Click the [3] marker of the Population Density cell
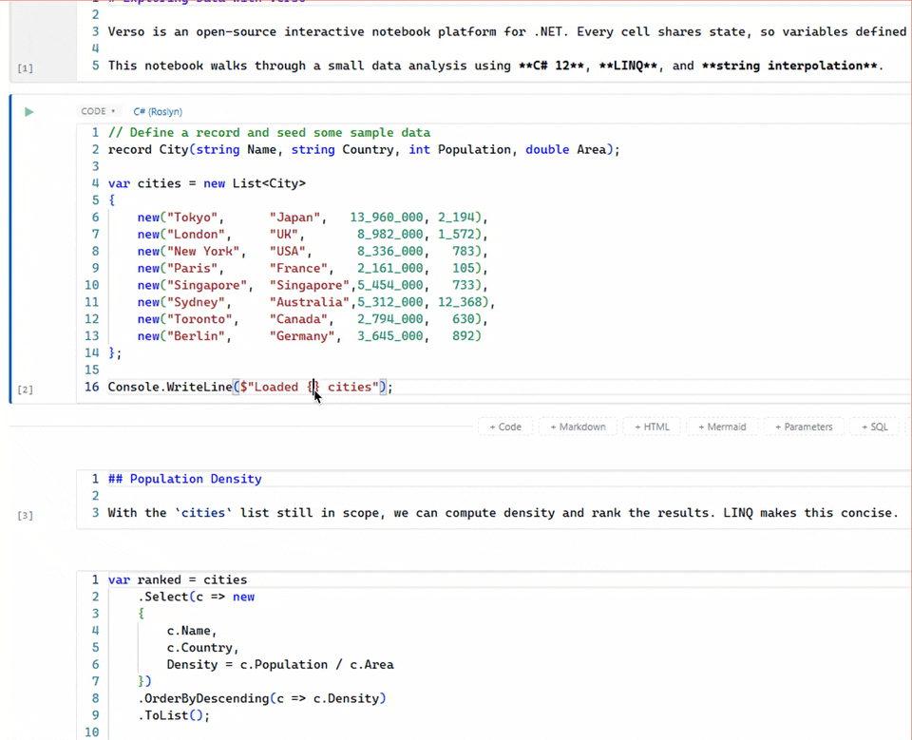Viewport: 912px width, 740px height. click(25, 514)
